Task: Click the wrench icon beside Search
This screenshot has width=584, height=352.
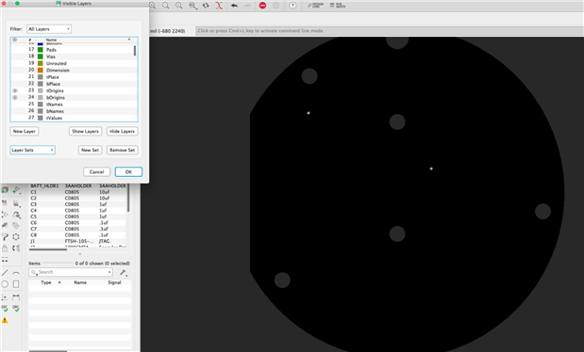Action: coord(124,273)
